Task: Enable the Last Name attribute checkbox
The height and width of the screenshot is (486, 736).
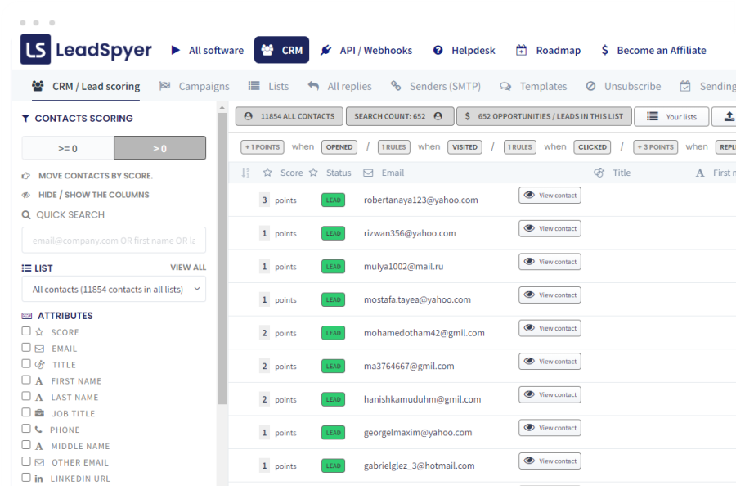Action: click(26, 396)
